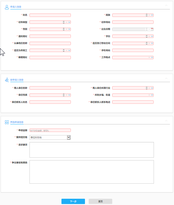This screenshot has width=174, height=205.
Task: Collapse the 其他申请信息 section chevron
Action: pos(166,121)
